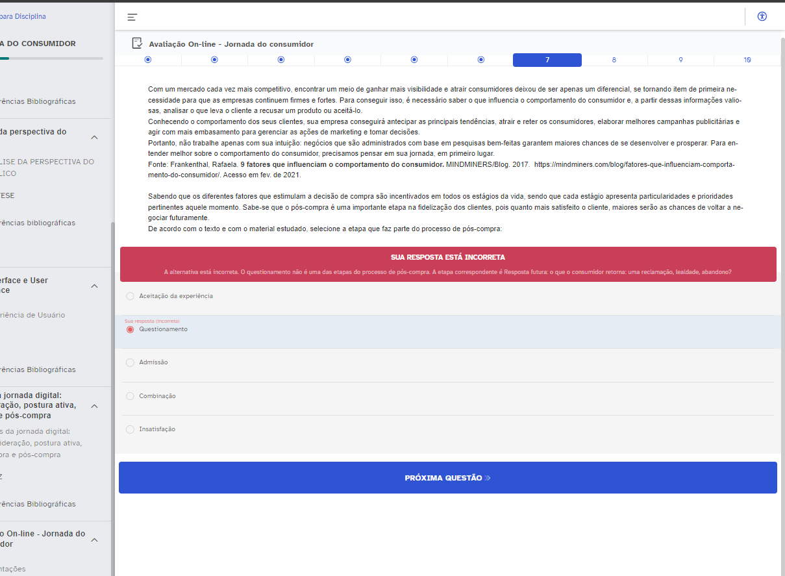
Task: Go to the fifth question marker
Action: [x=414, y=60]
